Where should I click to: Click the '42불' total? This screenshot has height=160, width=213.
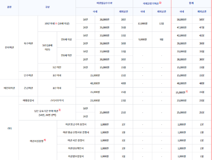202,36
